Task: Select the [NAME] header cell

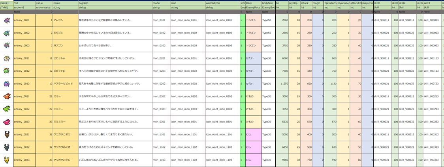Action: pyautogui.click(x=6, y=3)
